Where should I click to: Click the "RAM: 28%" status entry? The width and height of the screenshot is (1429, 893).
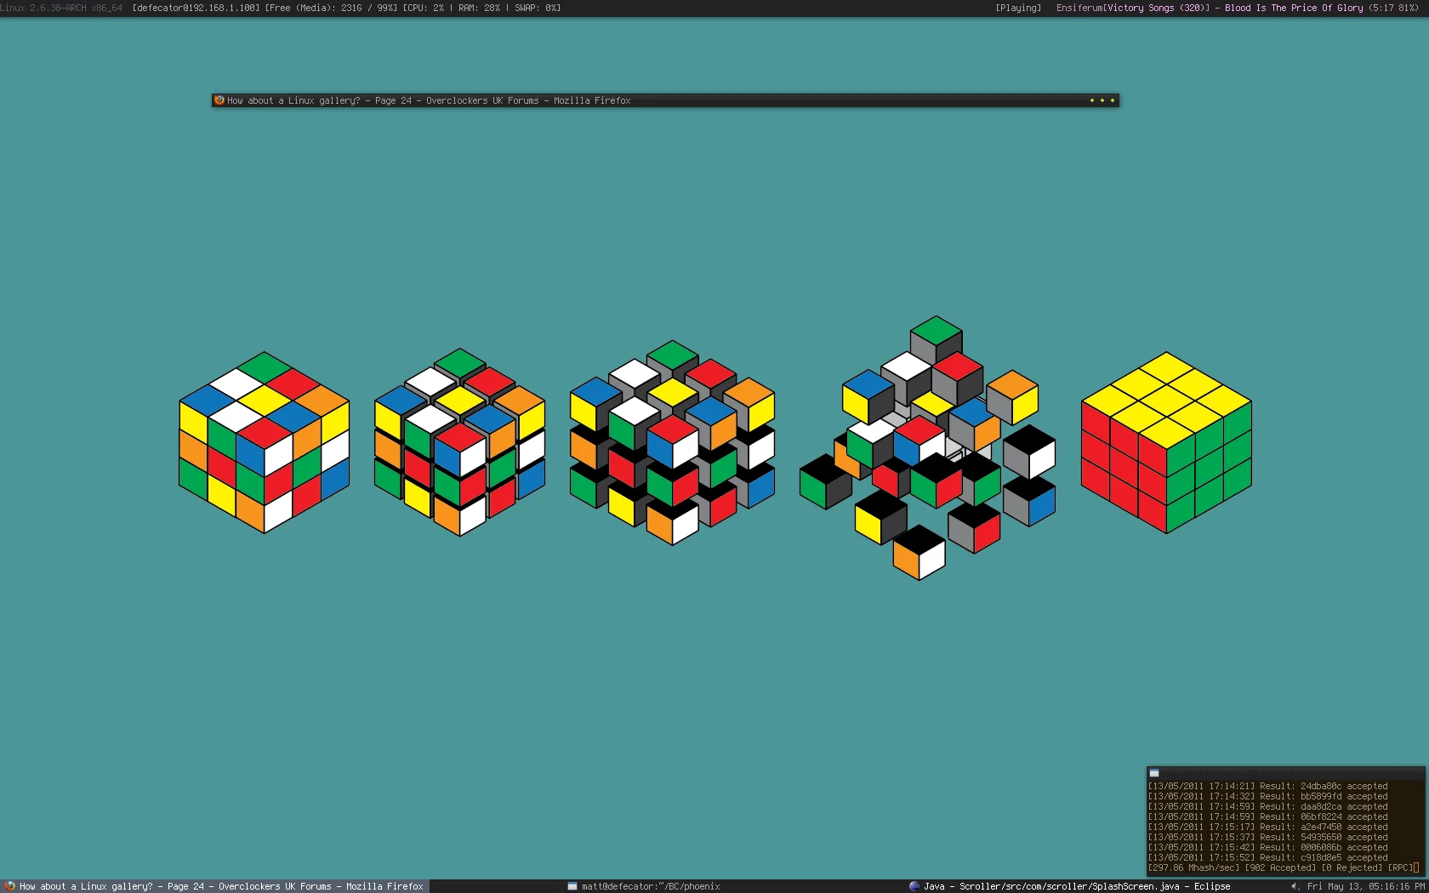[480, 8]
